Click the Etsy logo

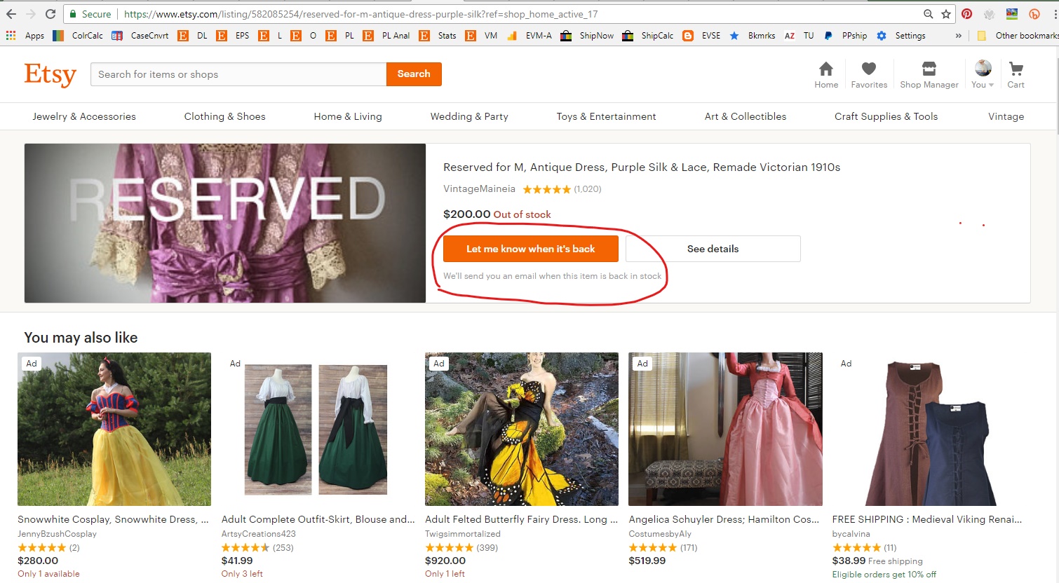coord(50,74)
